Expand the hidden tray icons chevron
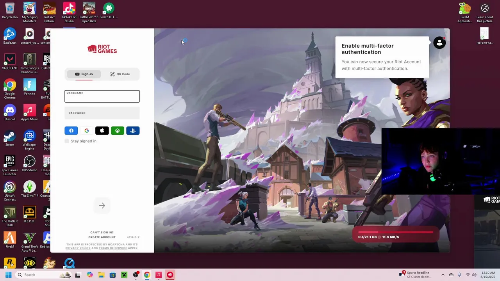Viewport: 500px width, 281px height. click(x=443, y=275)
